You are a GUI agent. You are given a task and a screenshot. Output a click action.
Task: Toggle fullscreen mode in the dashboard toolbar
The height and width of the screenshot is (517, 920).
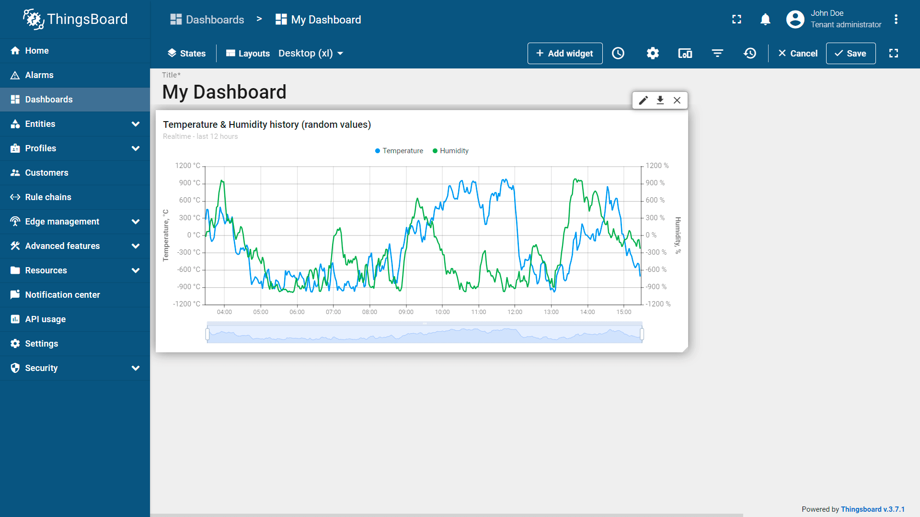coord(894,53)
